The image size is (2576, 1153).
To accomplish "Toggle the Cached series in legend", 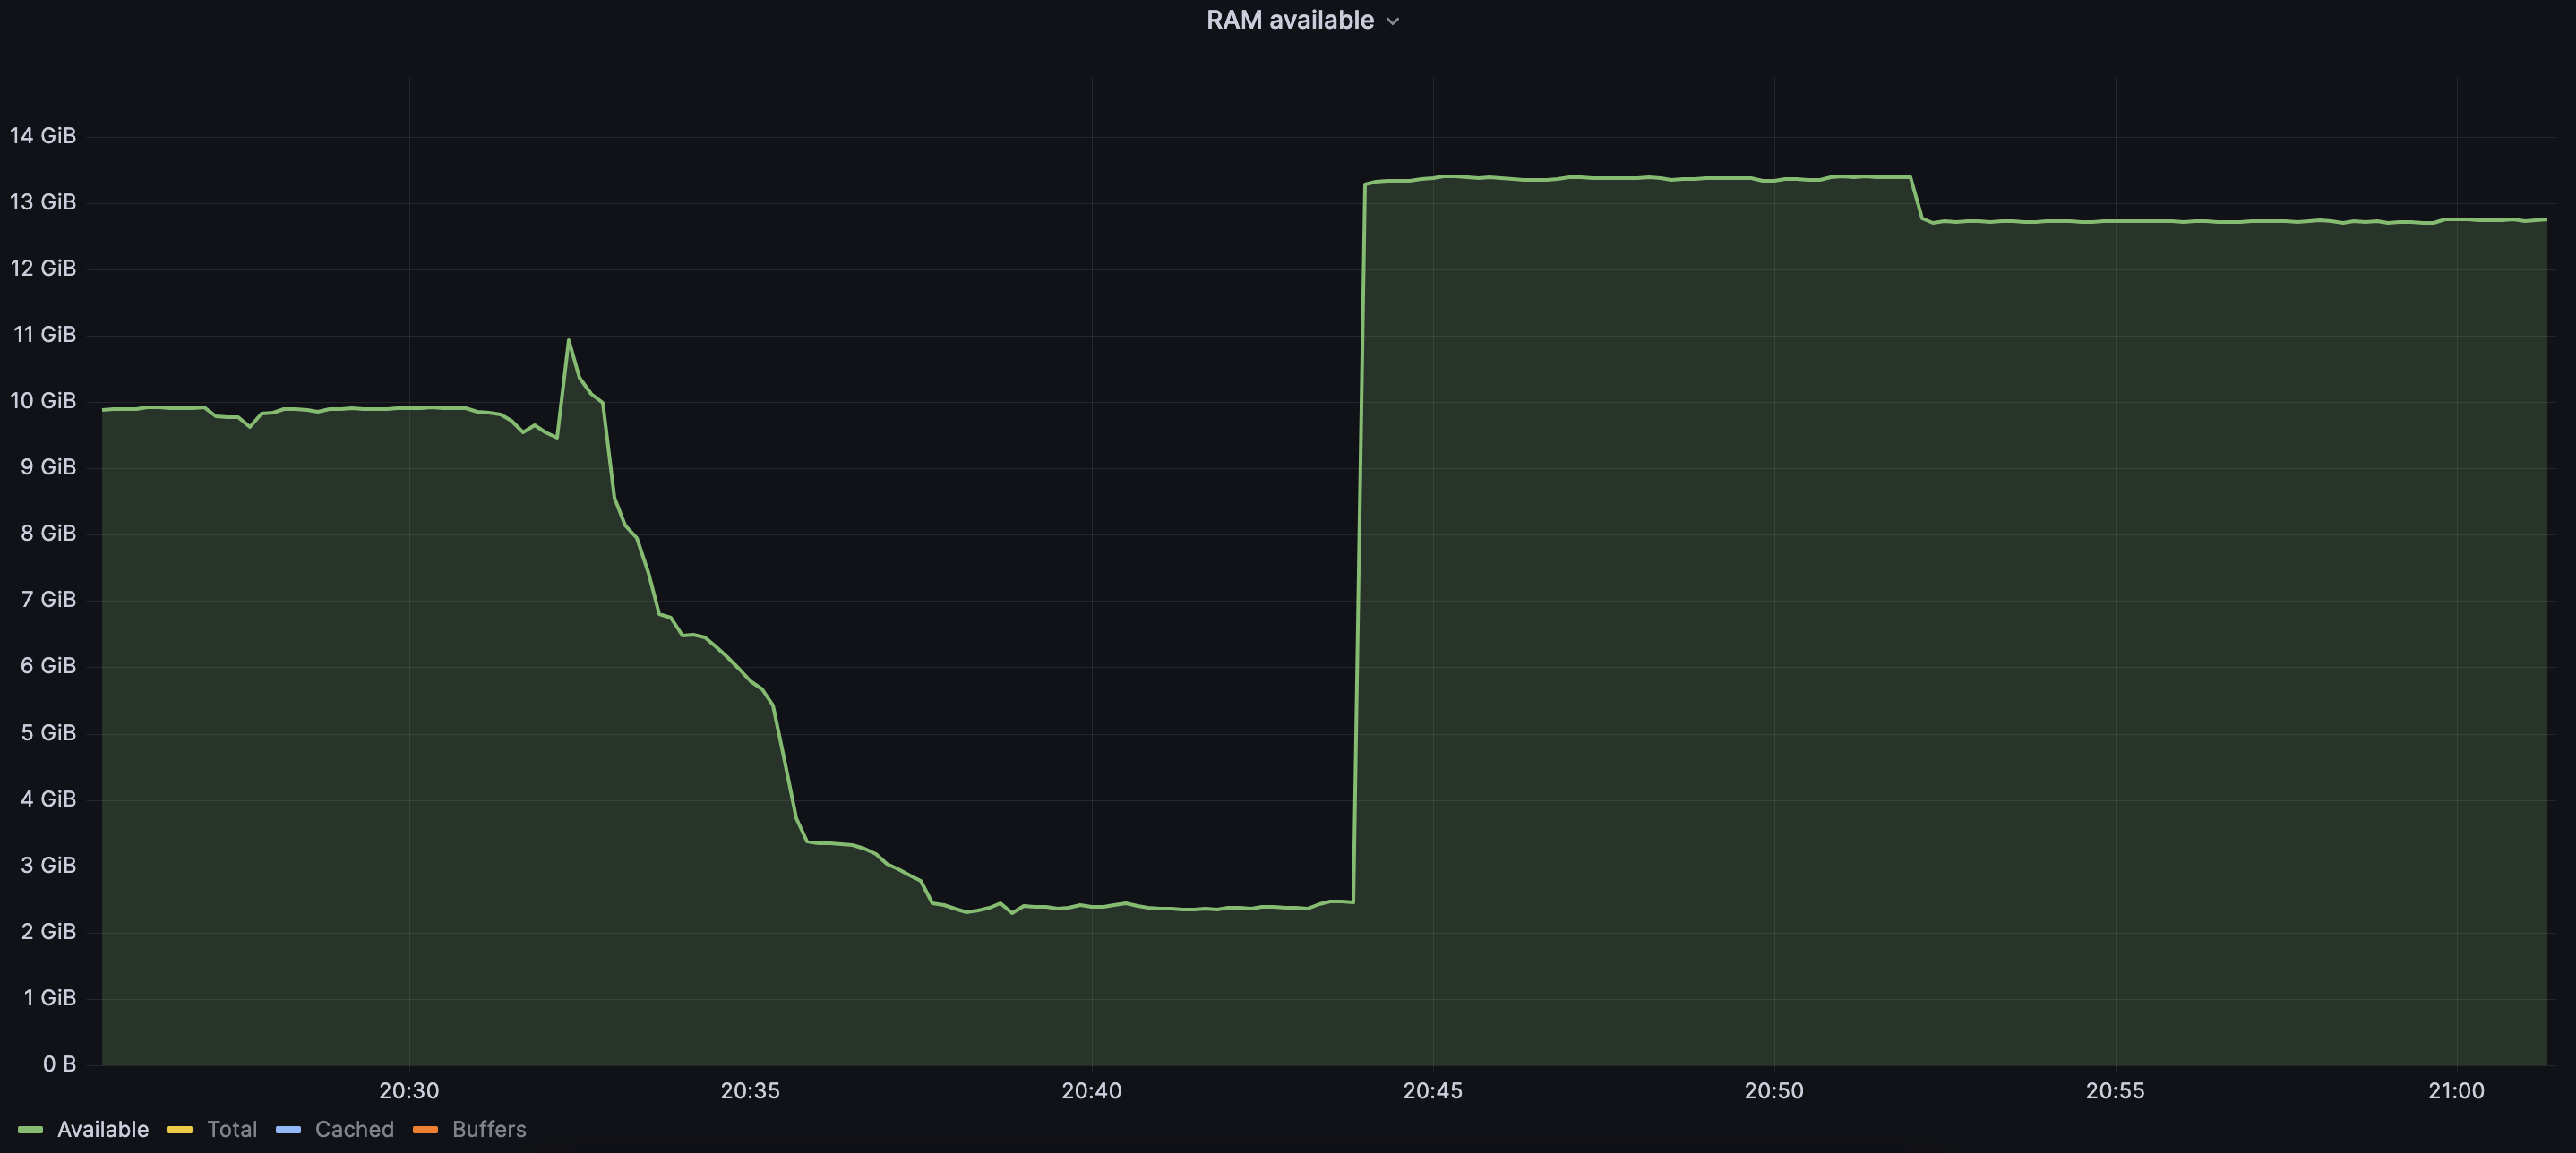I will coord(354,1129).
